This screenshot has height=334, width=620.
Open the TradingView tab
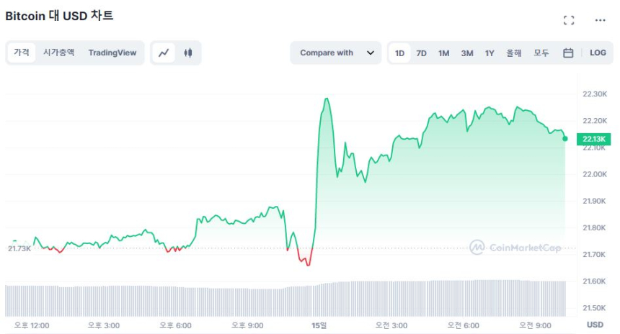coord(112,53)
